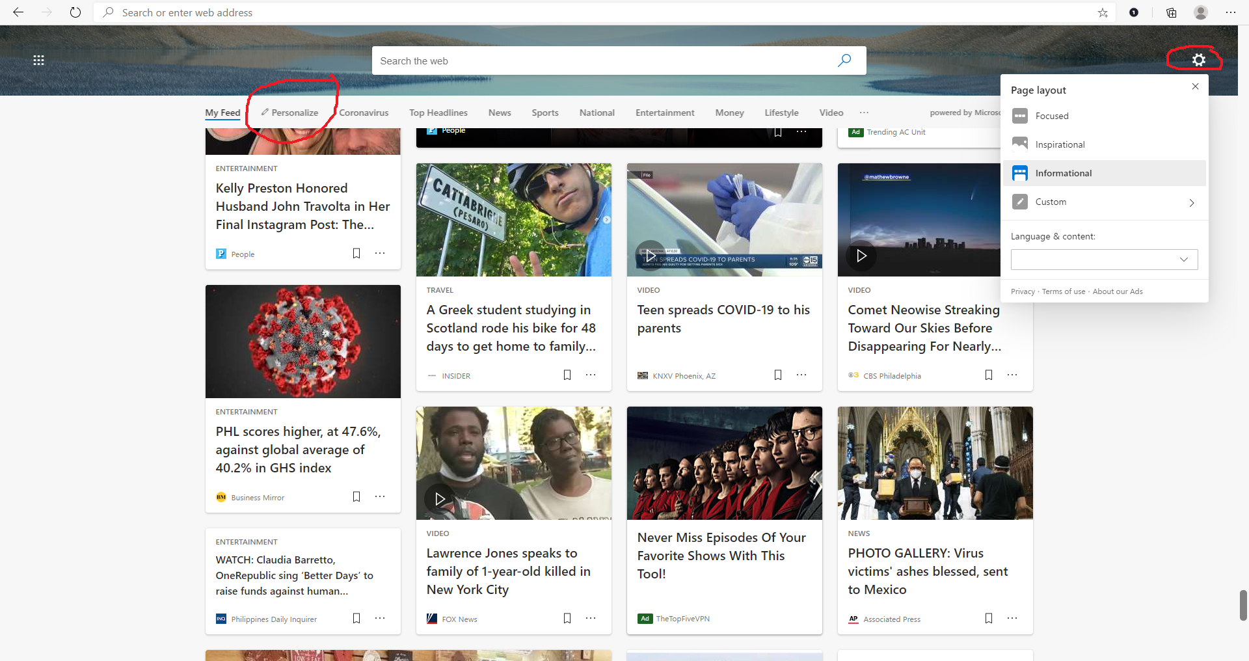Play the Comet Neowise video

point(862,256)
